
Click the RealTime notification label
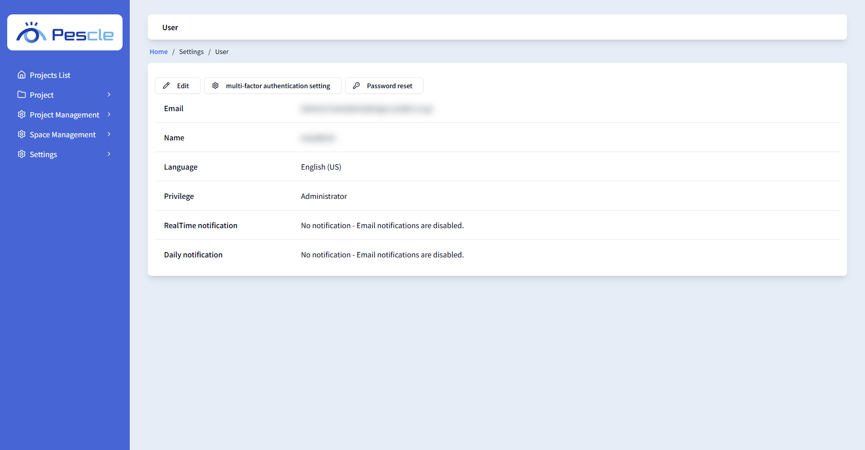200,225
